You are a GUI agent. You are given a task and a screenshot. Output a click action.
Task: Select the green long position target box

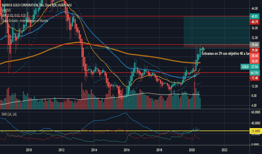point(216,31)
